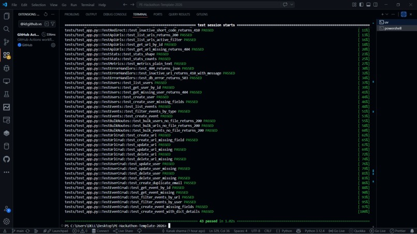Open the database cylinder view in activity bar
Image resolution: width=417 pixels, height=234 pixels.
coord(6,146)
